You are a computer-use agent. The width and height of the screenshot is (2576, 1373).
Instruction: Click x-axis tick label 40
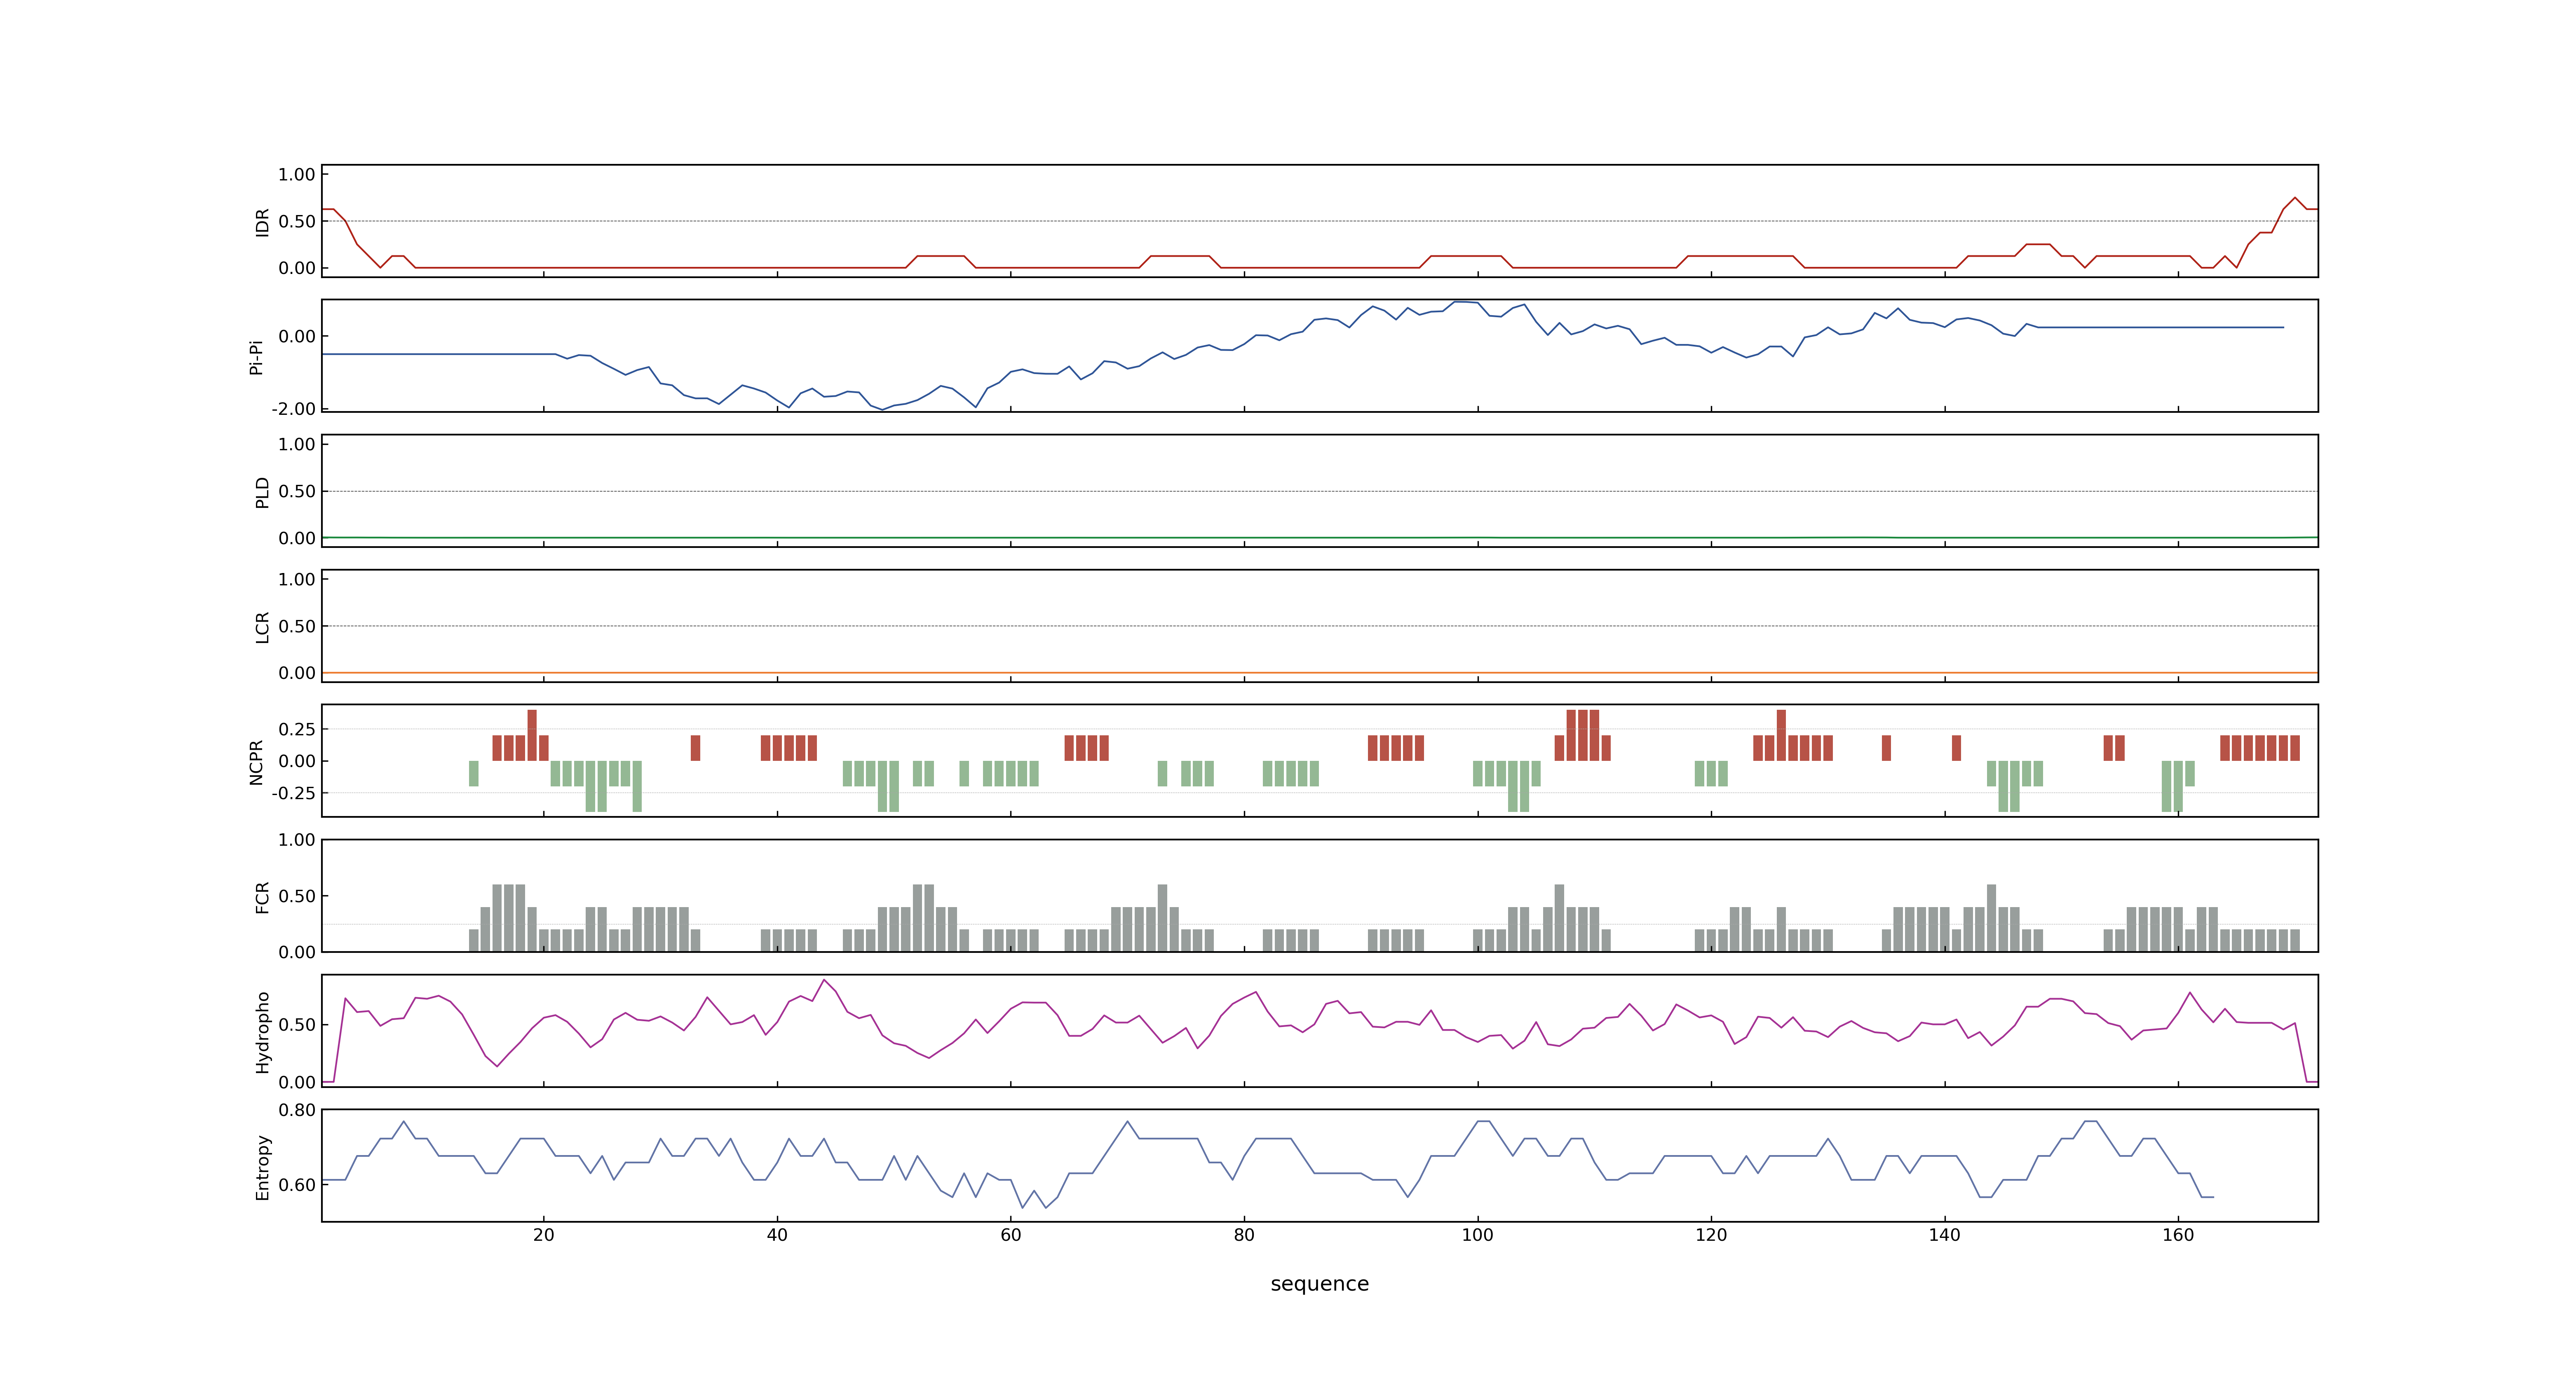coord(777,1235)
